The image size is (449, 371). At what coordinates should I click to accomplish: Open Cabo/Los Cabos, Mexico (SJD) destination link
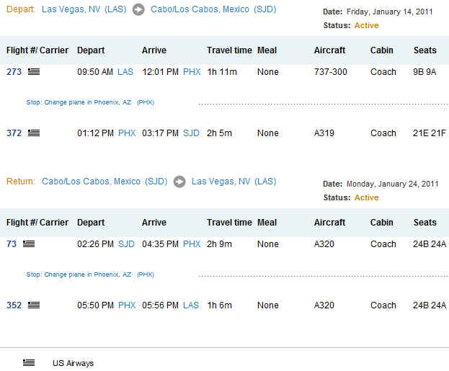(213, 9)
